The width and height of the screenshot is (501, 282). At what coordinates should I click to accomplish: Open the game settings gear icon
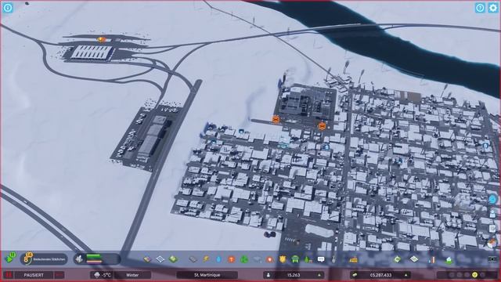[x=493, y=8]
